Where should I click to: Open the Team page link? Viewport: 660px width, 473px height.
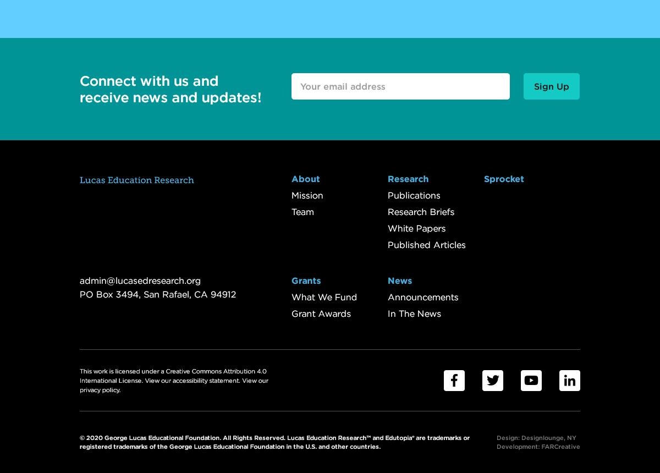tap(302, 212)
